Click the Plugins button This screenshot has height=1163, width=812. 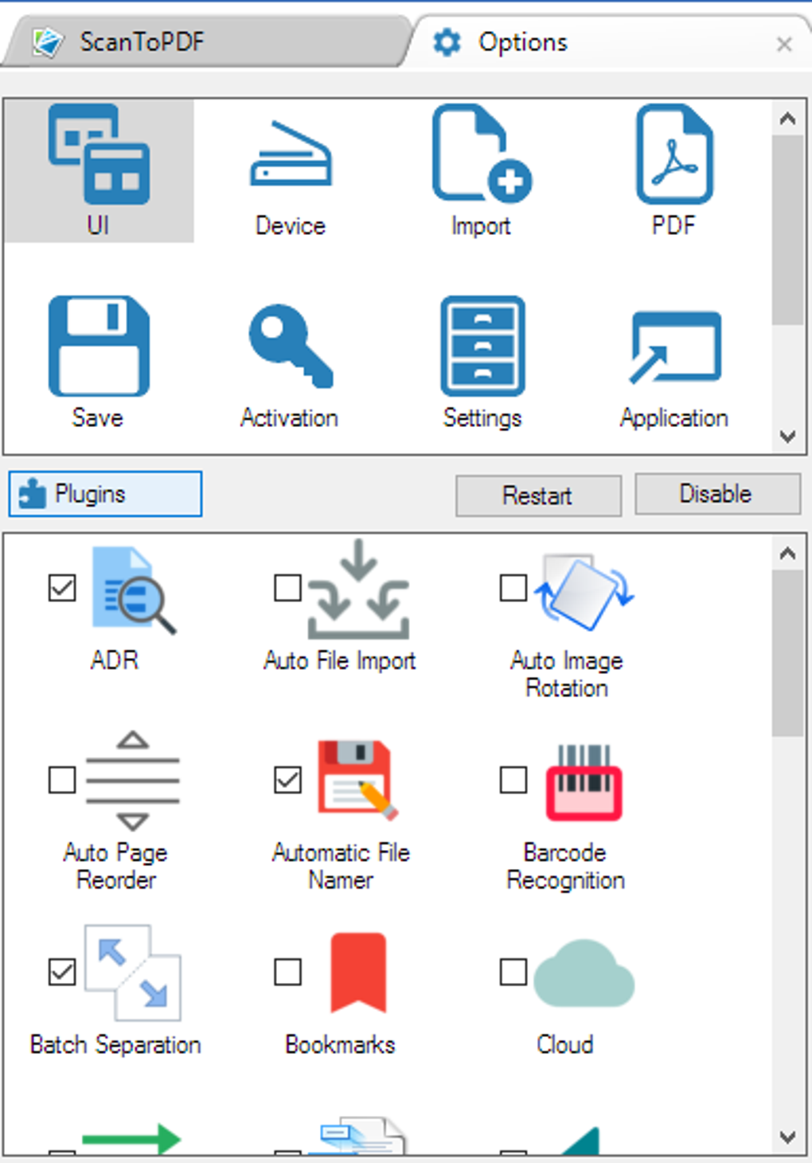point(105,494)
